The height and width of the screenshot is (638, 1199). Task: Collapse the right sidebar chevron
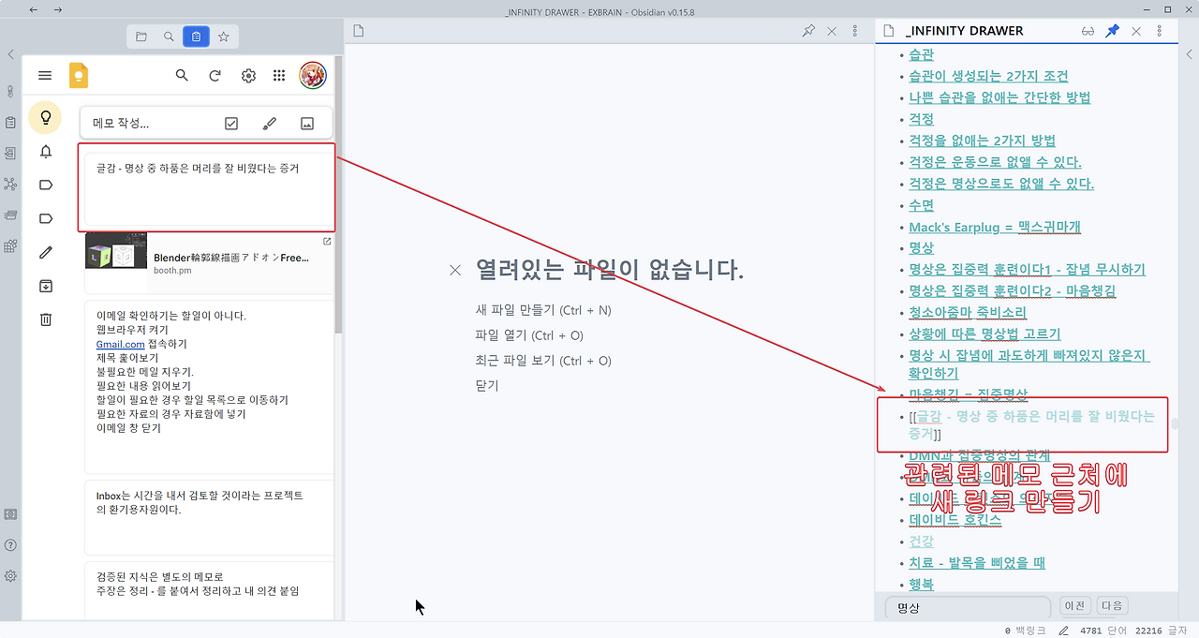click(x=1189, y=54)
